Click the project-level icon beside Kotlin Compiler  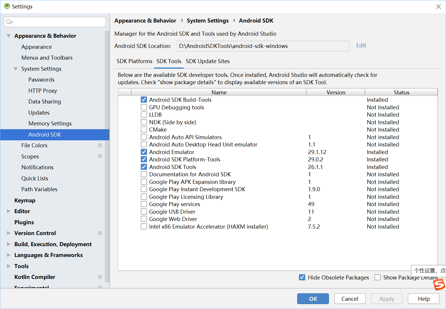coord(100,277)
